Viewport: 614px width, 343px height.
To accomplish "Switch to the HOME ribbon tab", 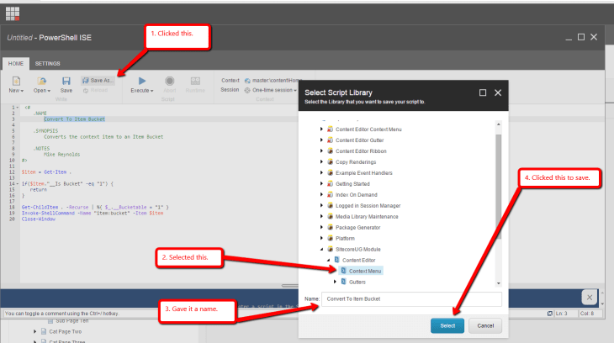I will [16, 63].
